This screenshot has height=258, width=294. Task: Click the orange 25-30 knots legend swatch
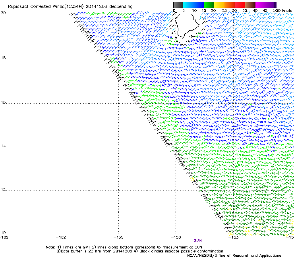coord(230,5)
